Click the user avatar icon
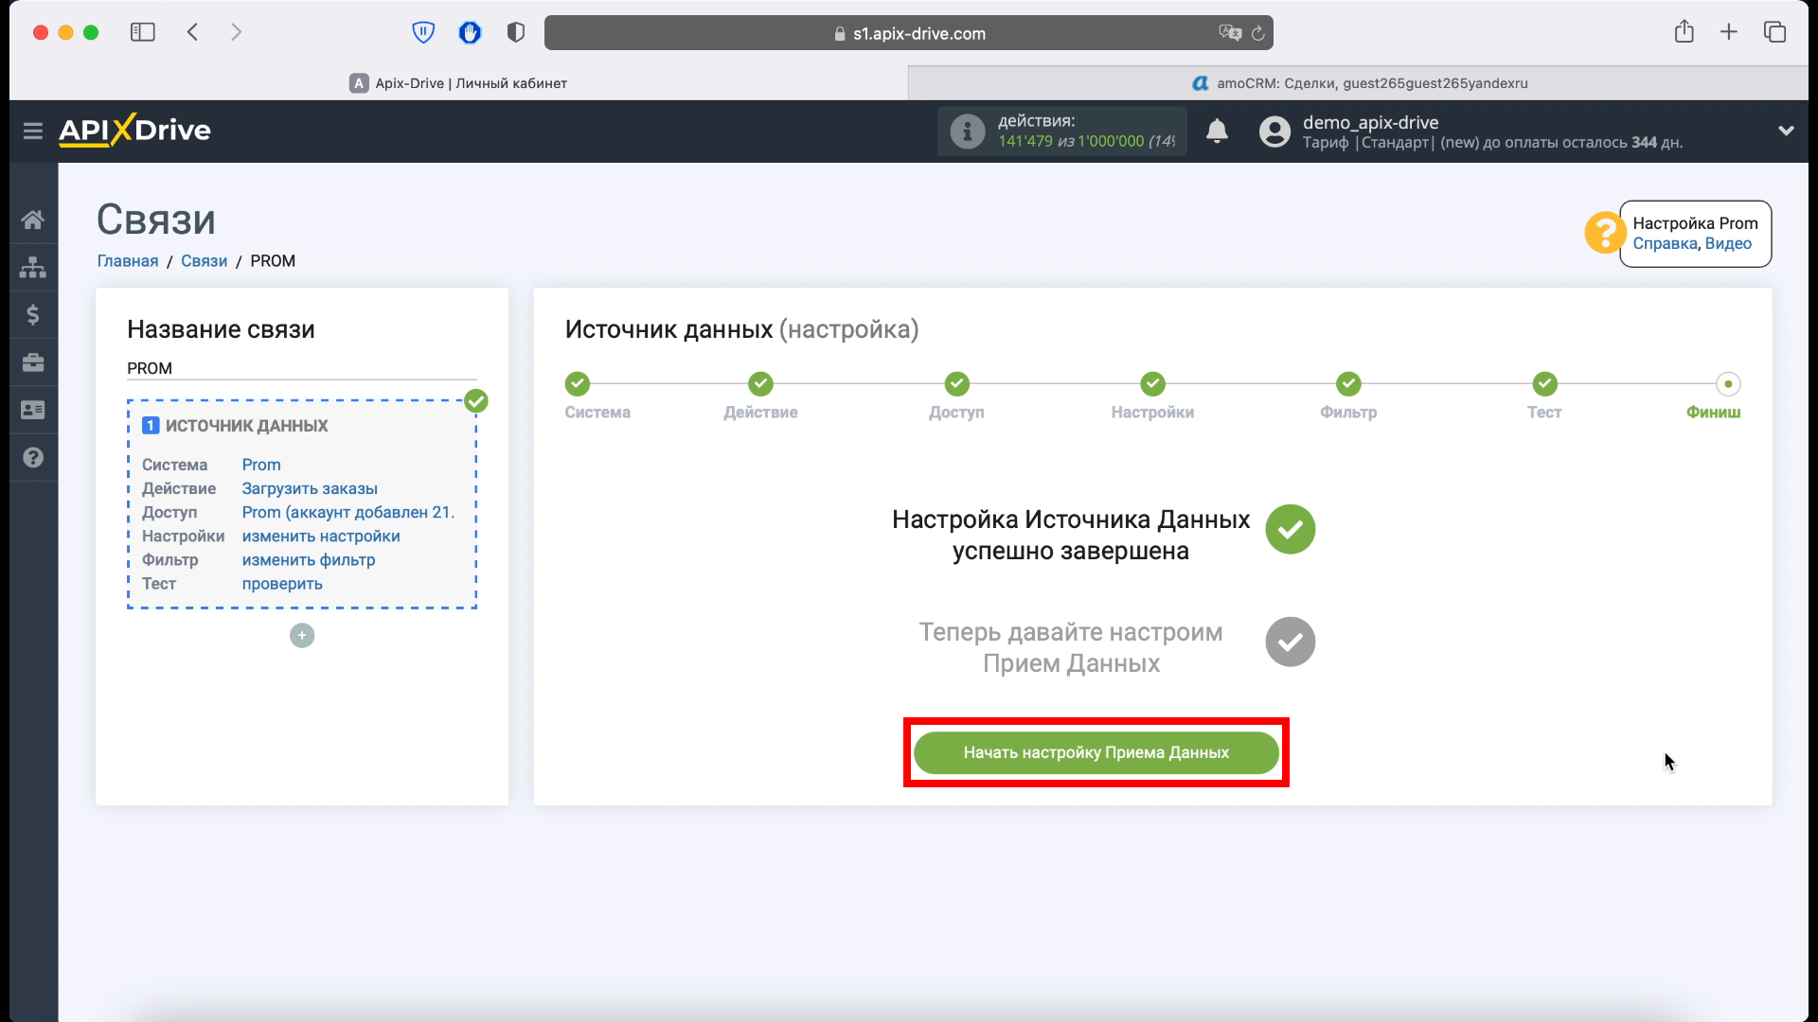 (1274, 131)
